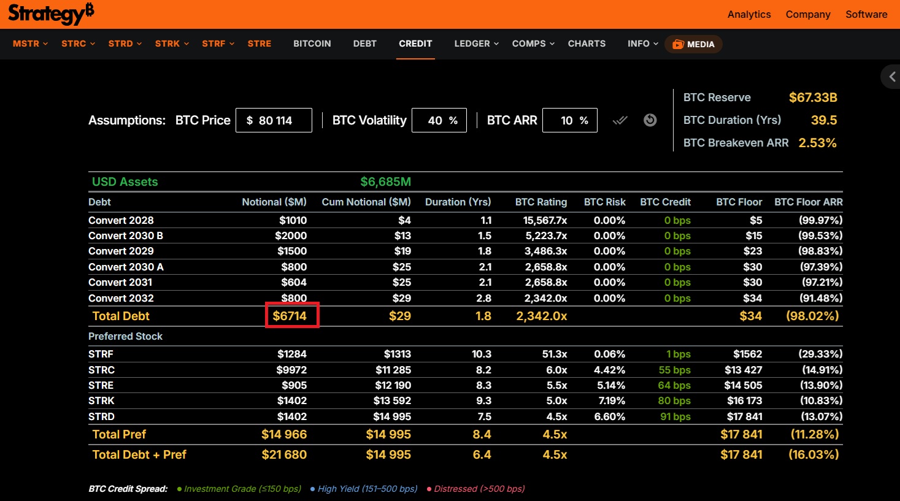900x501 pixels.
Task: Open the INFO dropdown menu
Action: pyautogui.click(x=643, y=44)
